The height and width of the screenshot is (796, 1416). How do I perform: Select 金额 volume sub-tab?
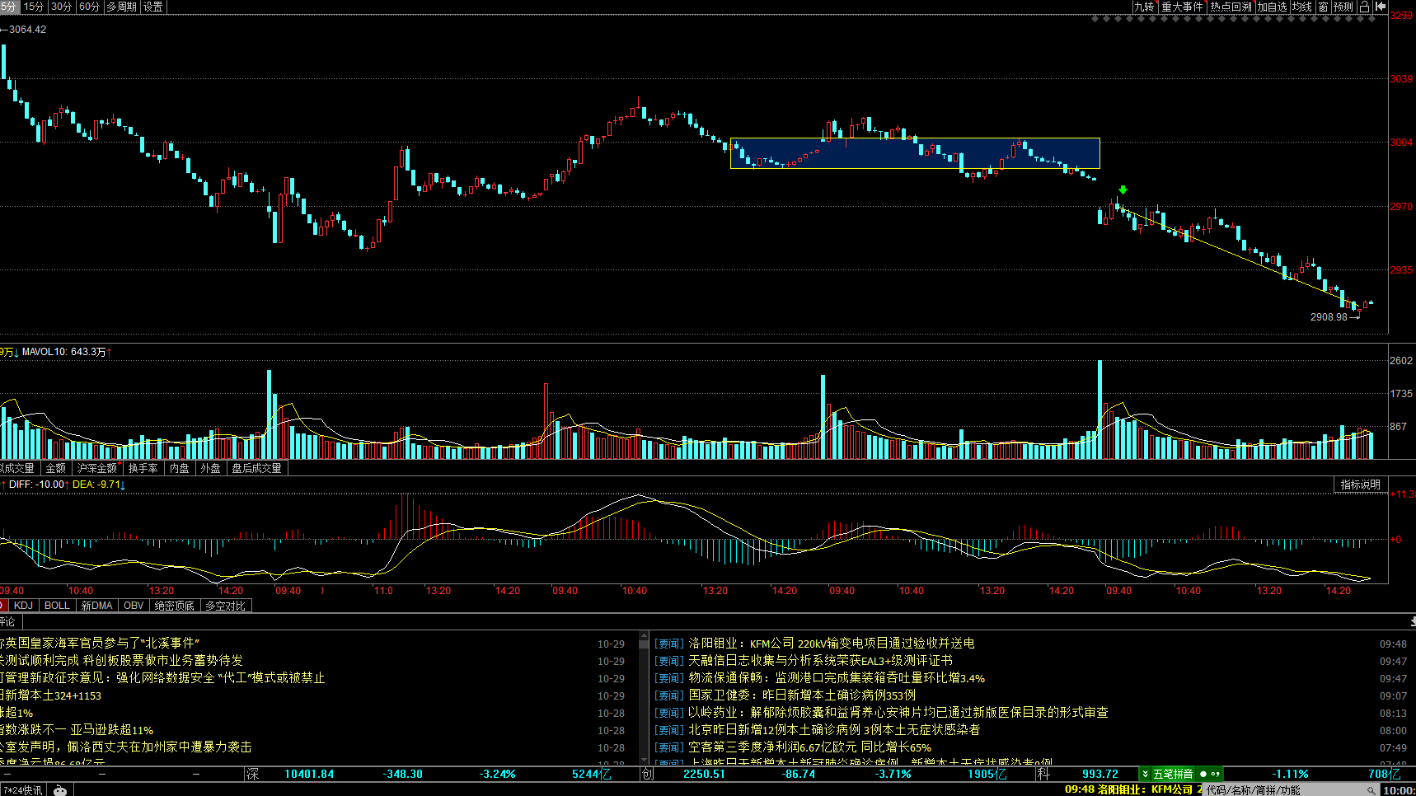[55, 468]
